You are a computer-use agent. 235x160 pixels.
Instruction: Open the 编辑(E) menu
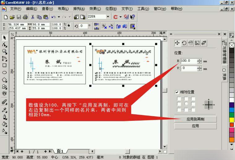(32, 9)
